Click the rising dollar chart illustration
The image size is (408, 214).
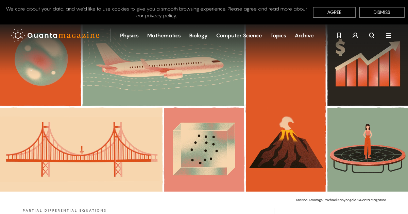tap(368, 65)
